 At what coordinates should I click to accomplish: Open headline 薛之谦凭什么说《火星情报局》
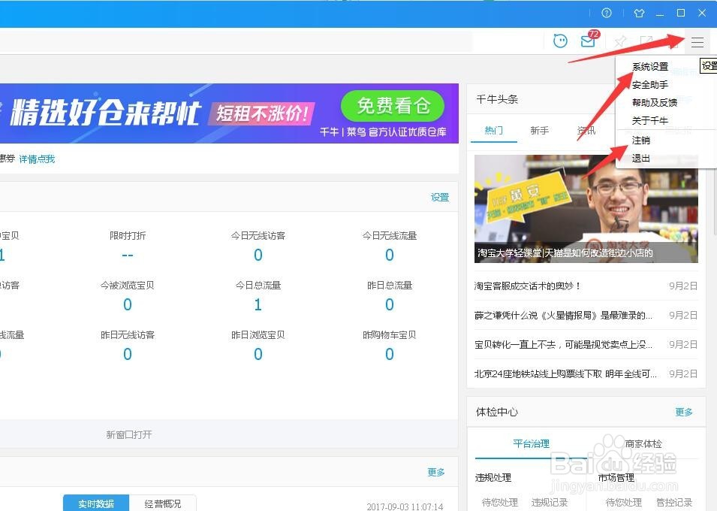[563, 316]
